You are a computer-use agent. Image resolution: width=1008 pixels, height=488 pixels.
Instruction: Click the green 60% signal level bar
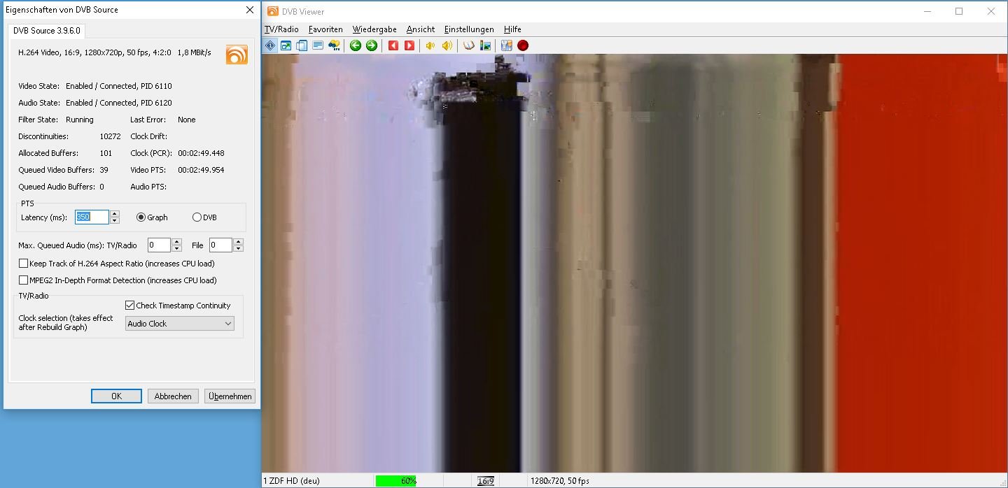point(395,481)
